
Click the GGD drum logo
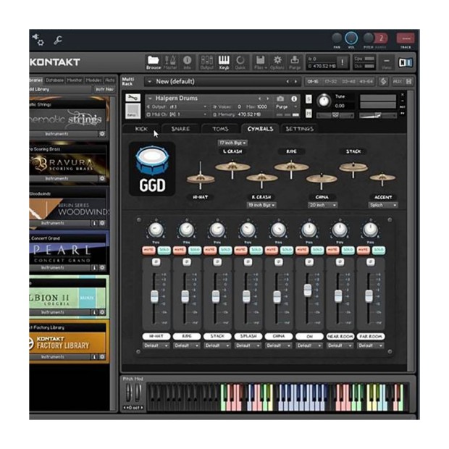(x=152, y=169)
